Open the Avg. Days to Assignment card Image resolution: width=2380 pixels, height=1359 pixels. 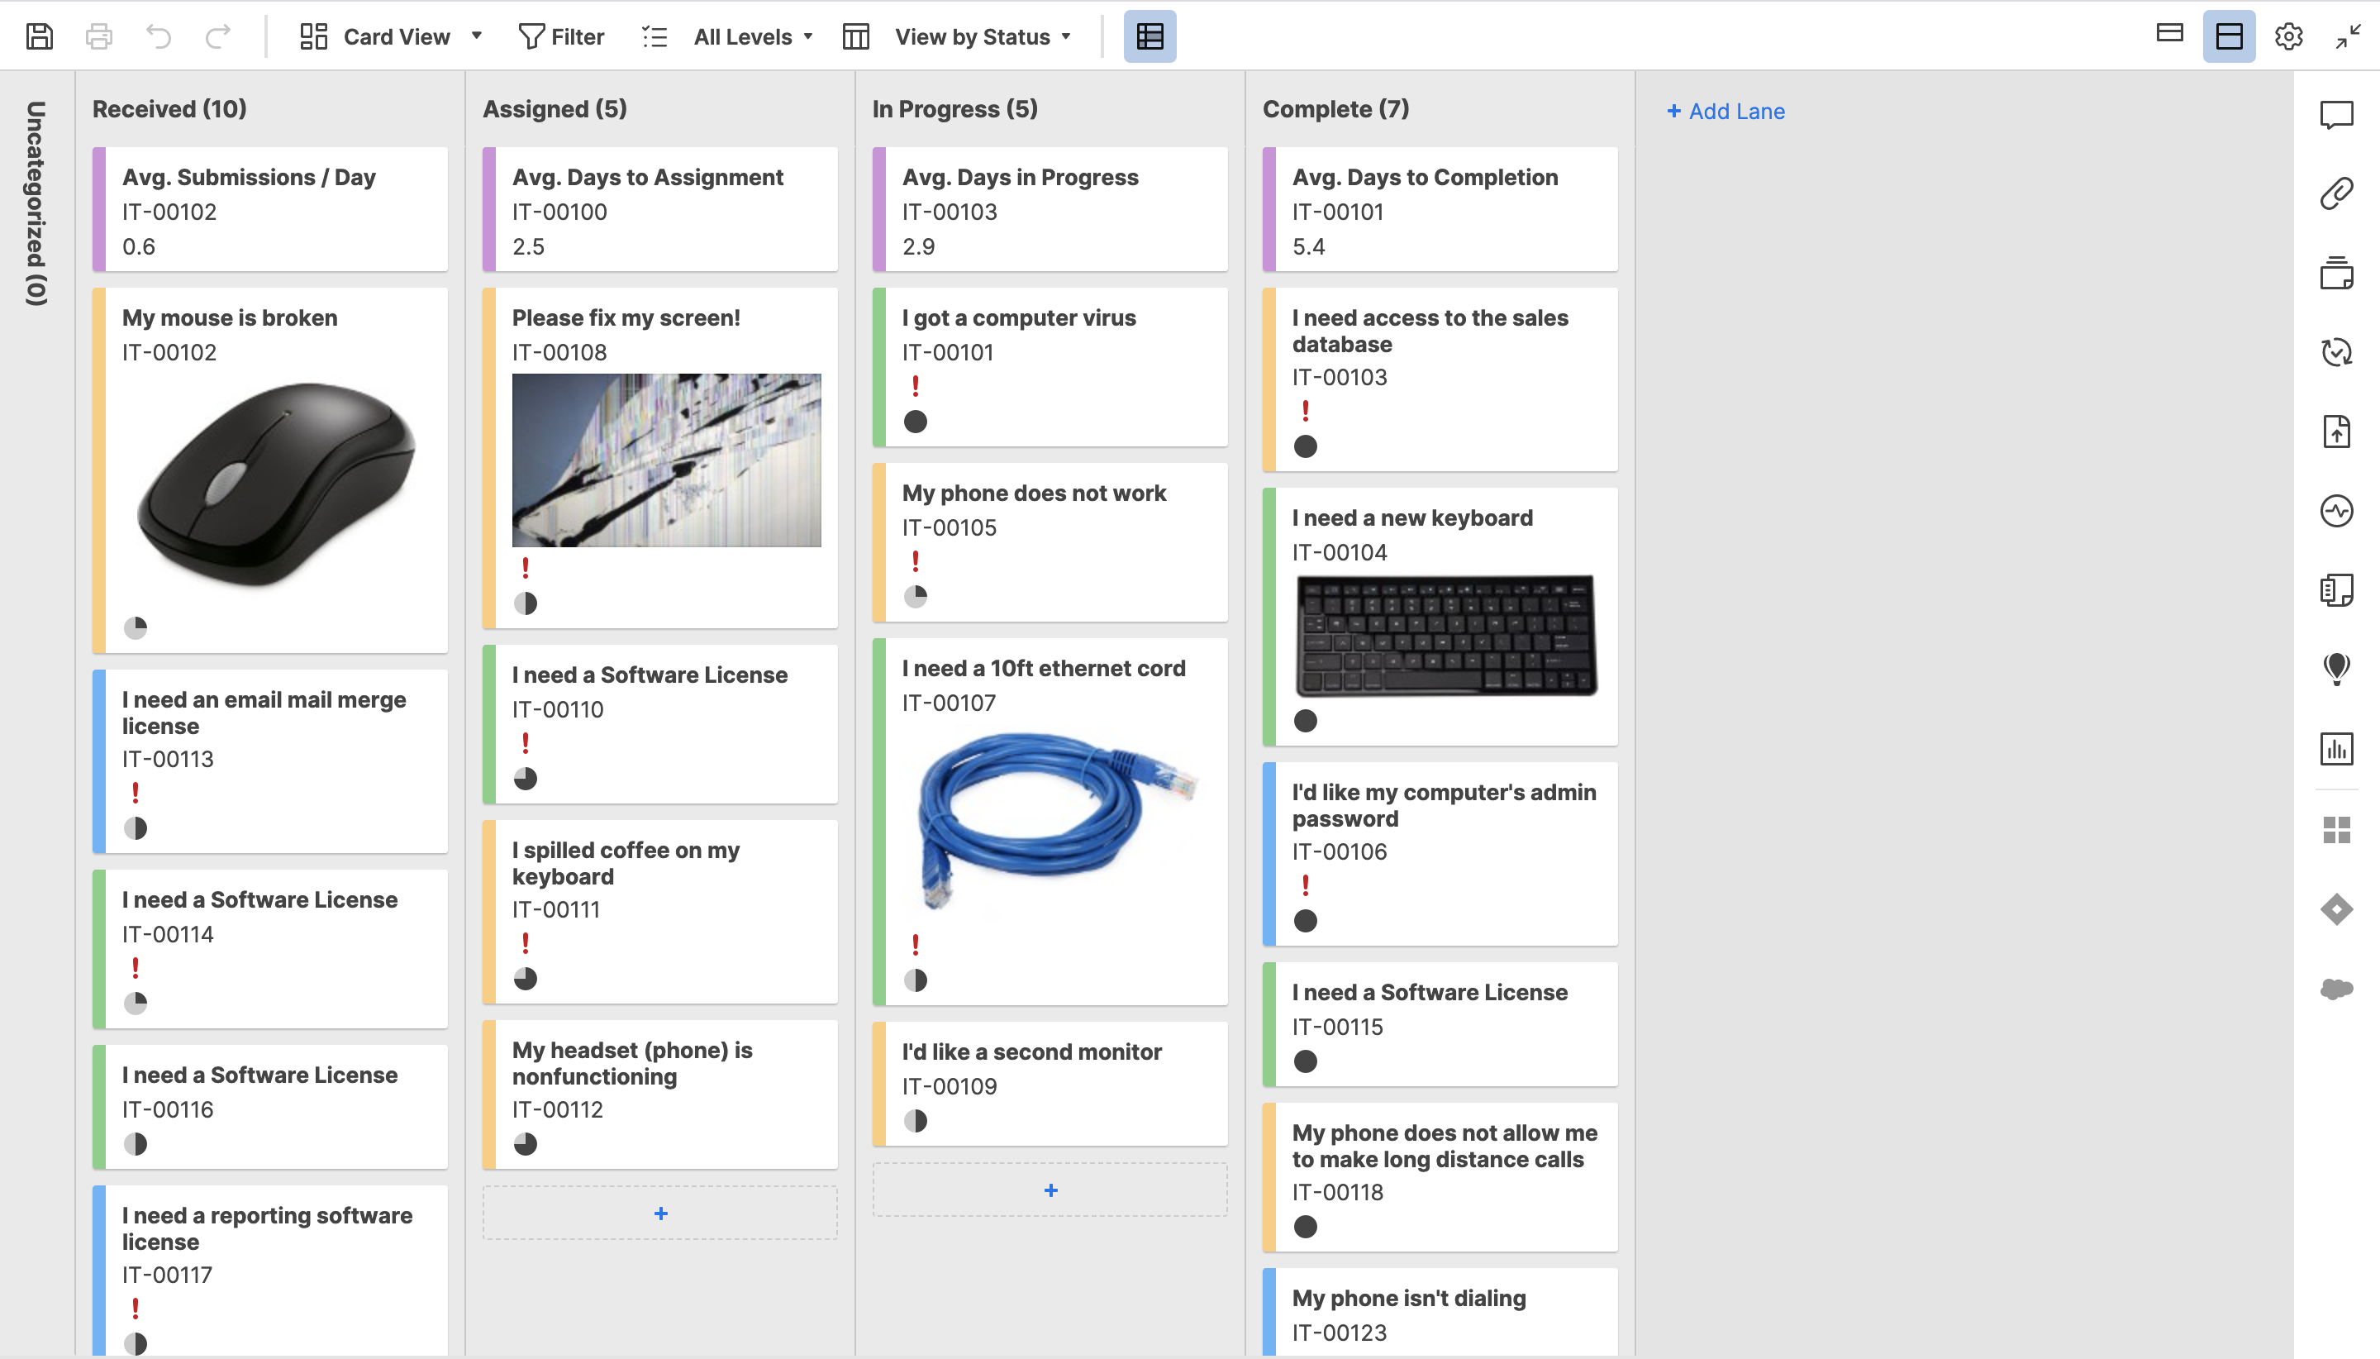point(659,209)
